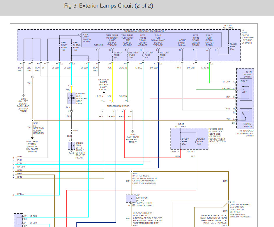Click 'PNK' wire label on line 2

[20, 160]
